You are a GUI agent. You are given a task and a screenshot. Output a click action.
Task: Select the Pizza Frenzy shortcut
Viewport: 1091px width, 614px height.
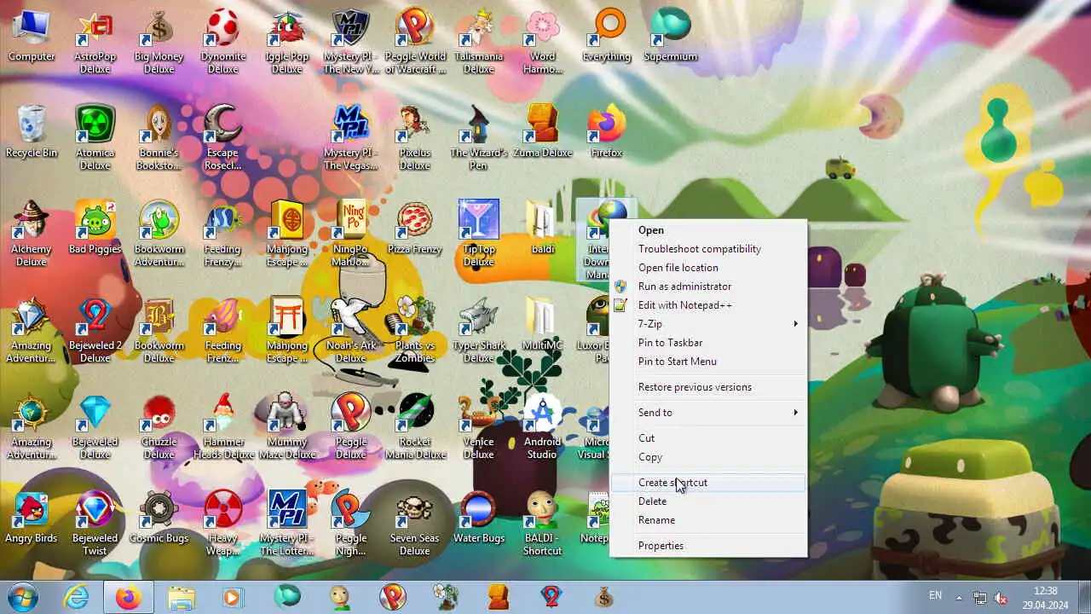click(x=415, y=229)
